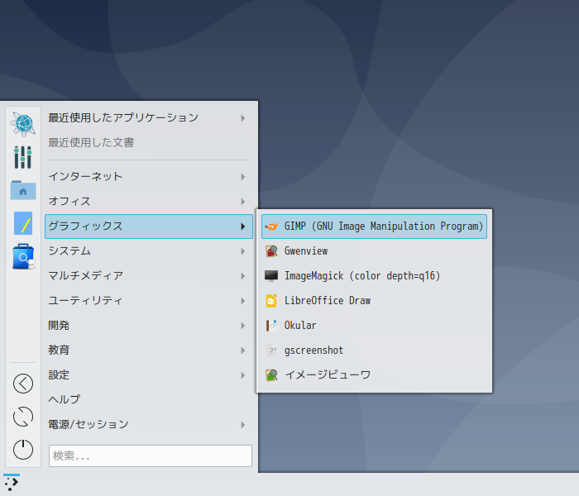Click the グラフィックス submenu arrow

click(242, 227)
